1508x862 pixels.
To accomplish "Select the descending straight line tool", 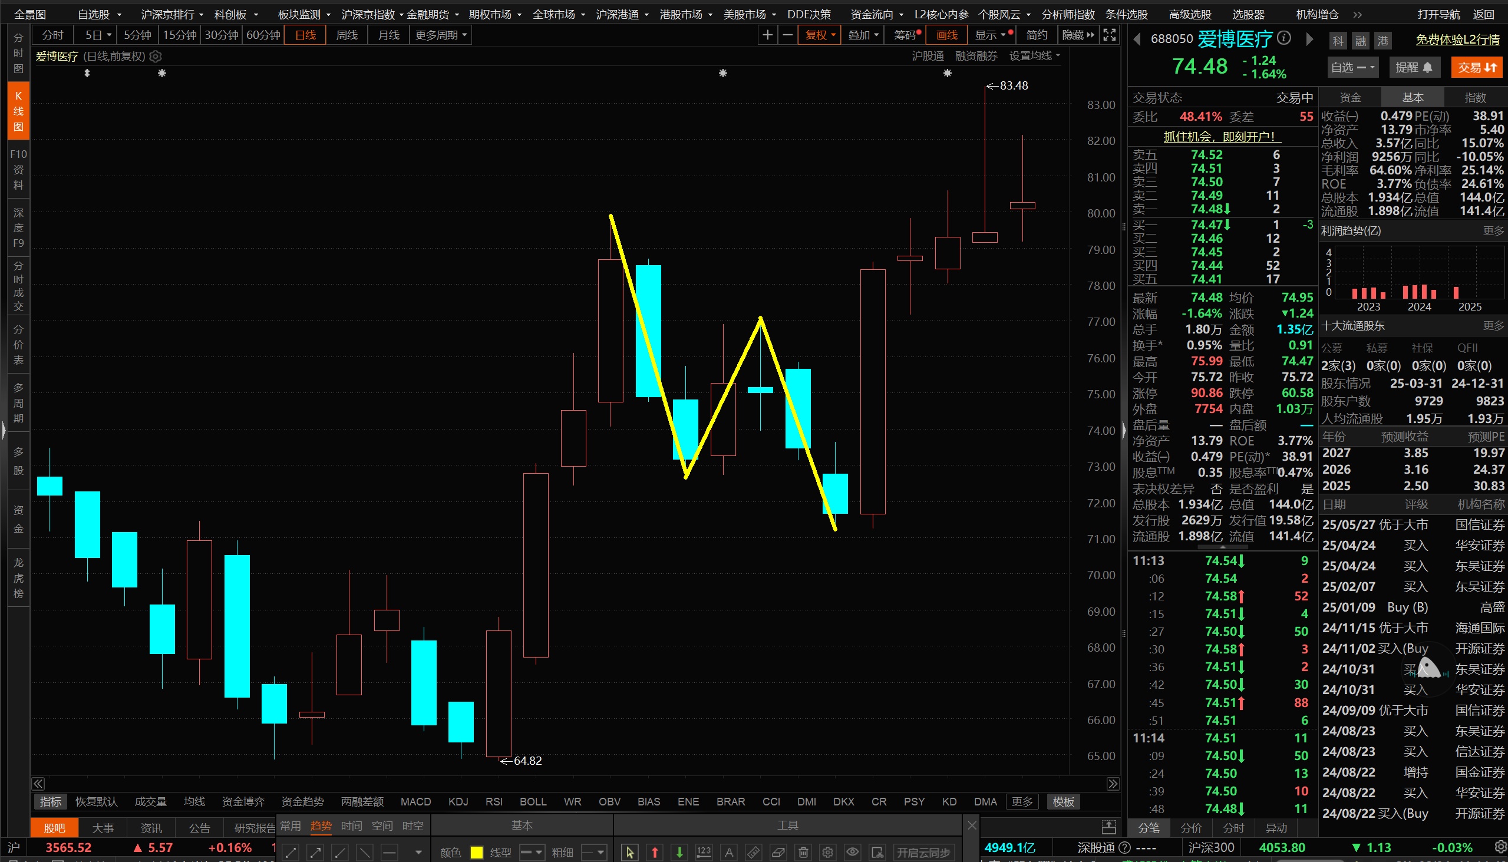I will point(365,853).
